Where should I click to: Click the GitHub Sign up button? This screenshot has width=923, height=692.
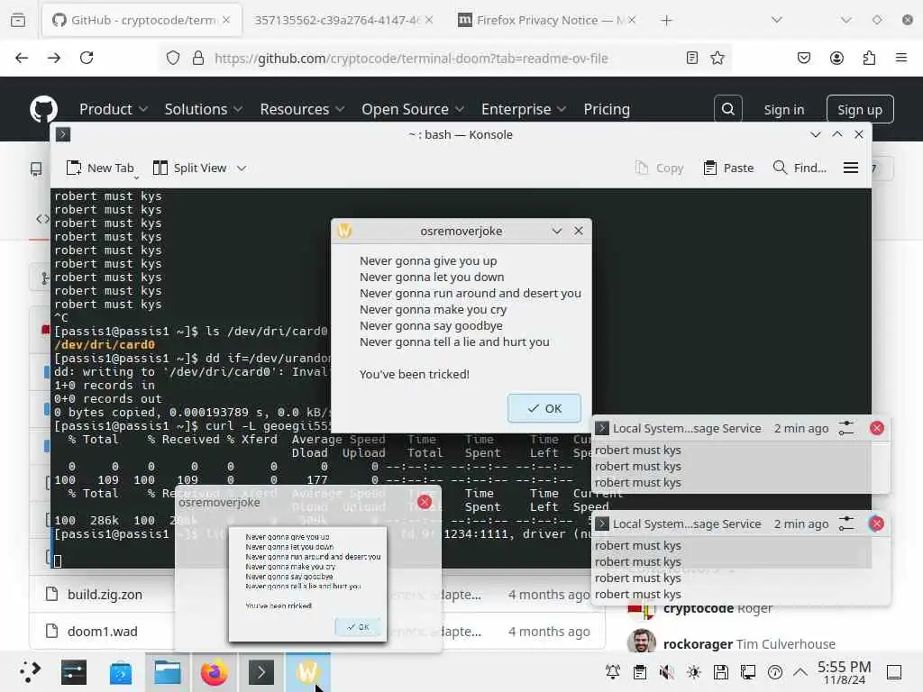coord(859,109)
